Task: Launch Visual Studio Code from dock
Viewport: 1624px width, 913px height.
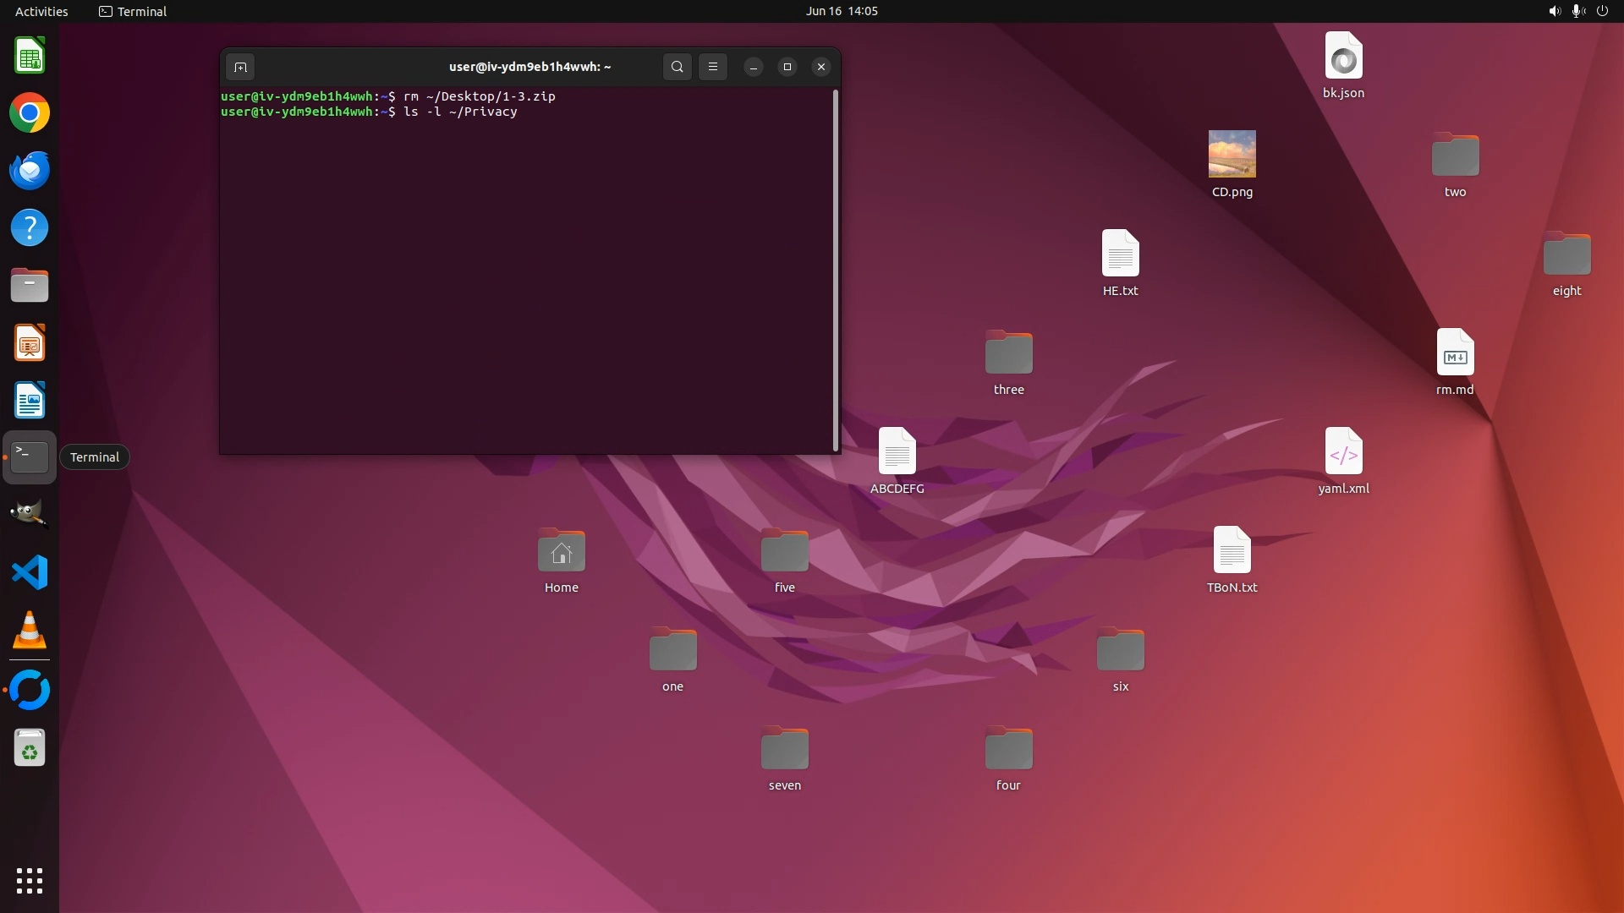Action: click(x=30, y=573)
